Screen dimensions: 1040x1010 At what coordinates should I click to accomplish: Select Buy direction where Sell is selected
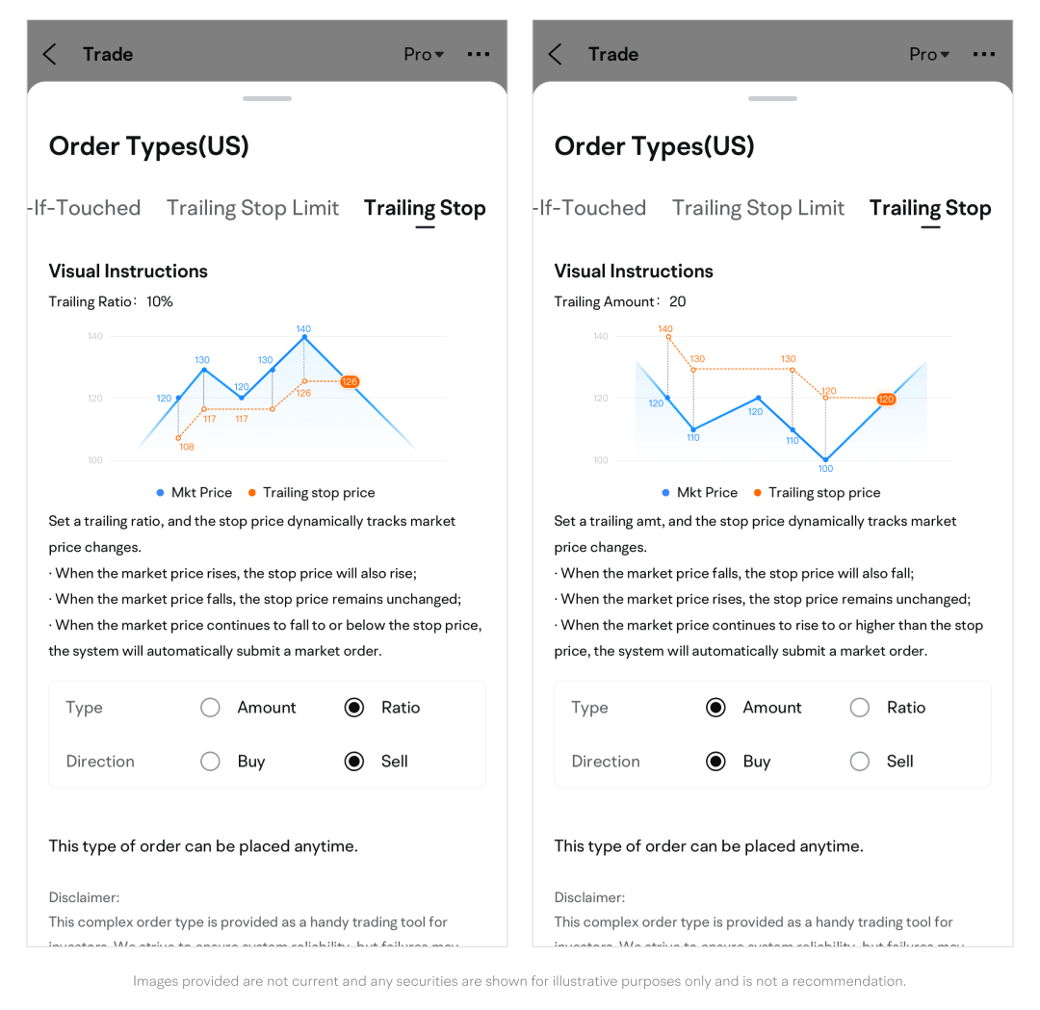click(210, 762)
